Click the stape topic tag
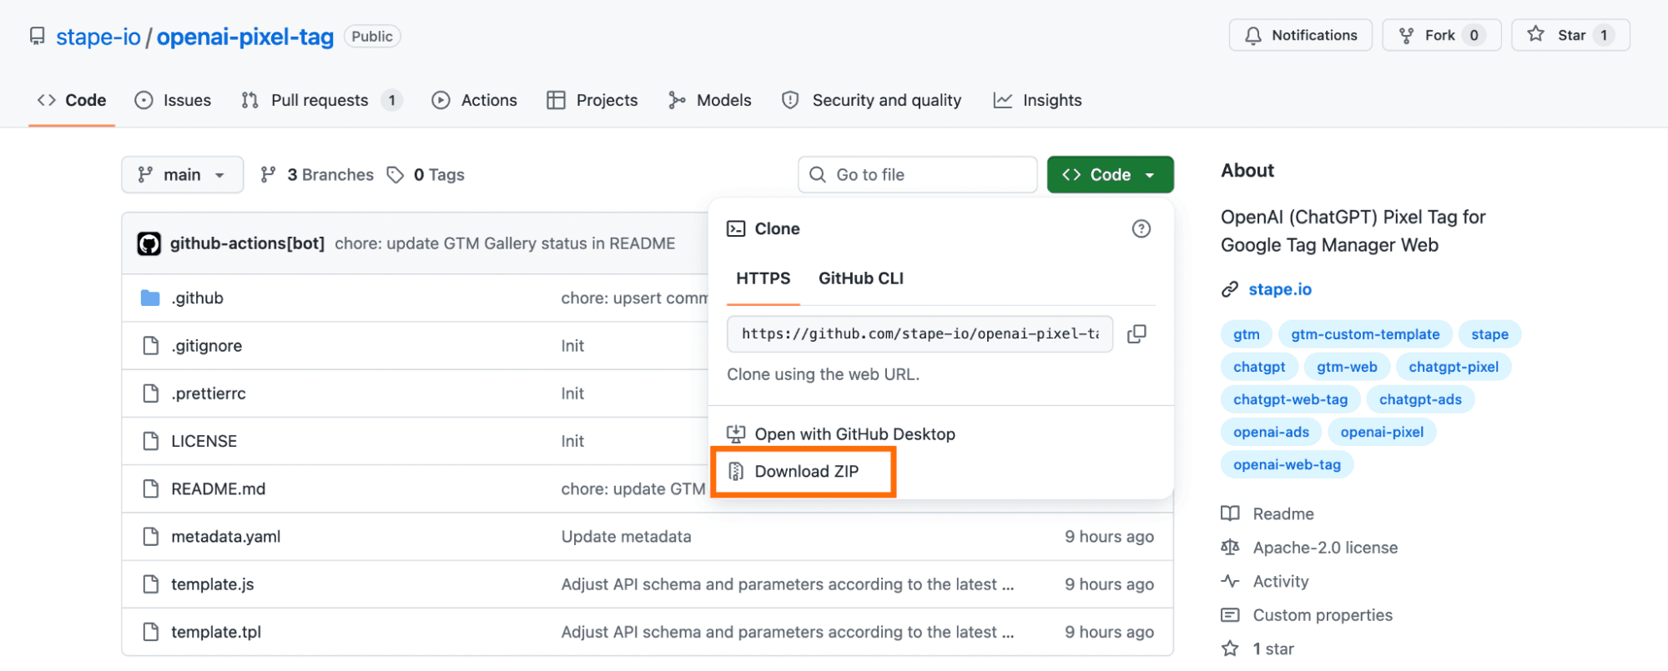This screenshot has width=1668, height=671. (x=1489, y=334)
